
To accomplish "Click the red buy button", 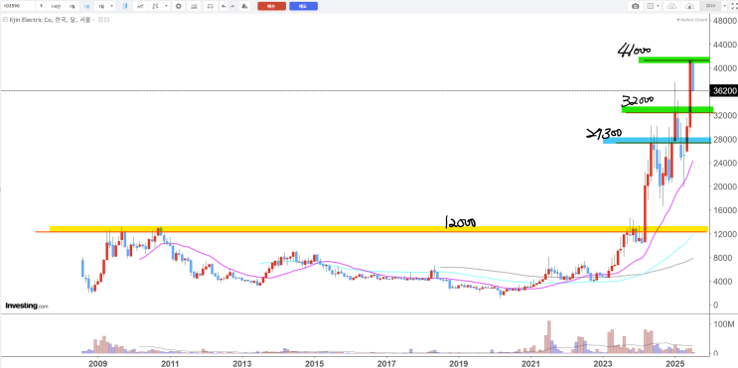I will click(271, 6).
